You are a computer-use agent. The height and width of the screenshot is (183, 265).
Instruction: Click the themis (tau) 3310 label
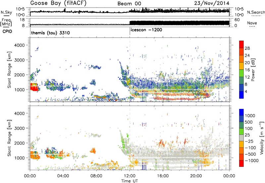pyautogui.click(x=50, y=33)
